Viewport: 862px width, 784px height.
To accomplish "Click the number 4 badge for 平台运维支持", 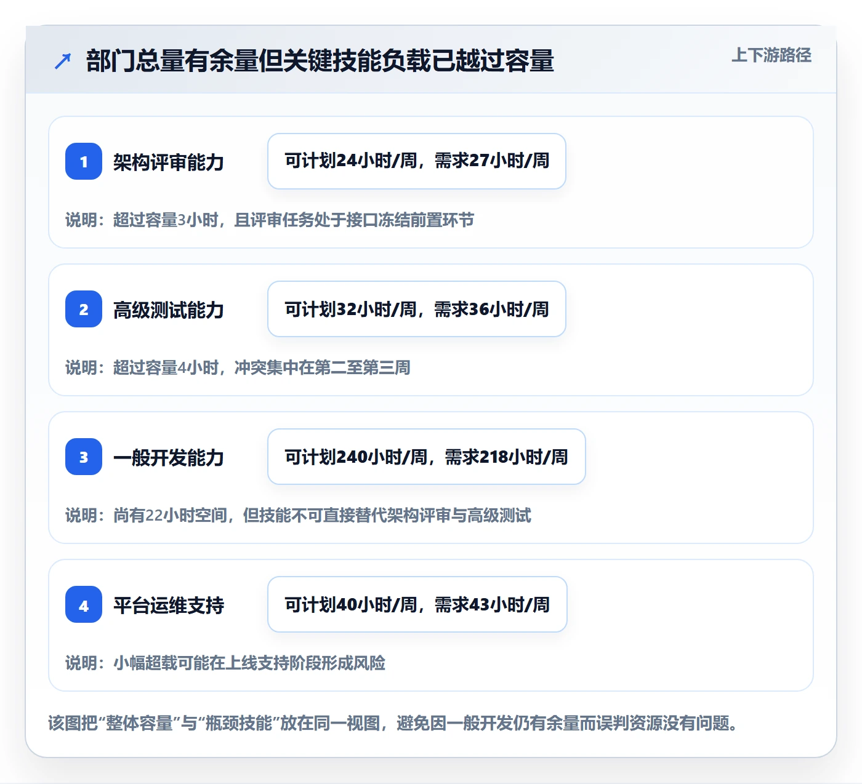I will [x=84, y=604].
